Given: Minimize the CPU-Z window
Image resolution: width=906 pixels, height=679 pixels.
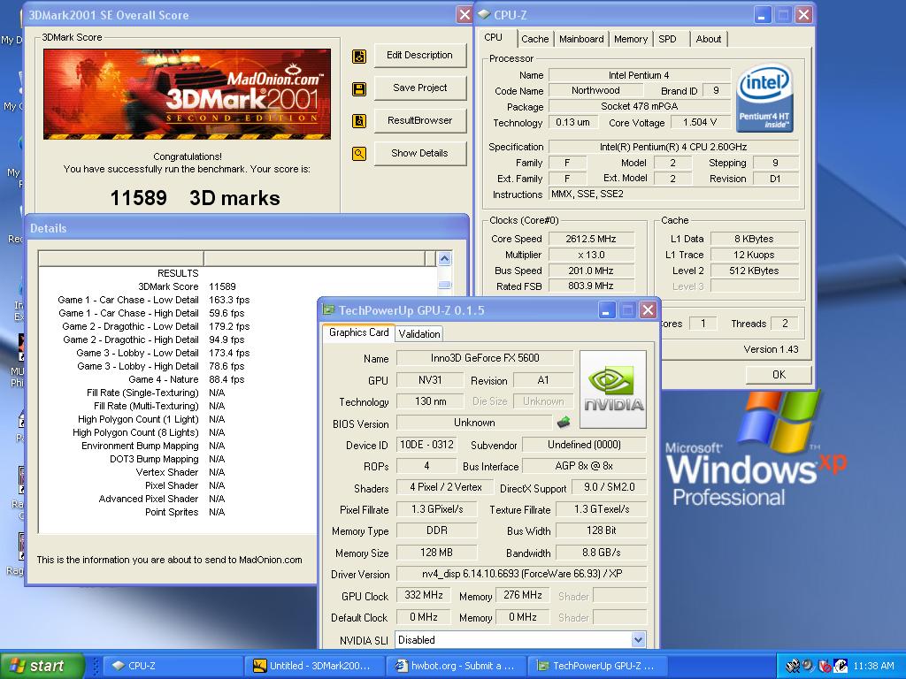Looking at the screenshot, I should tap(762, 14).
